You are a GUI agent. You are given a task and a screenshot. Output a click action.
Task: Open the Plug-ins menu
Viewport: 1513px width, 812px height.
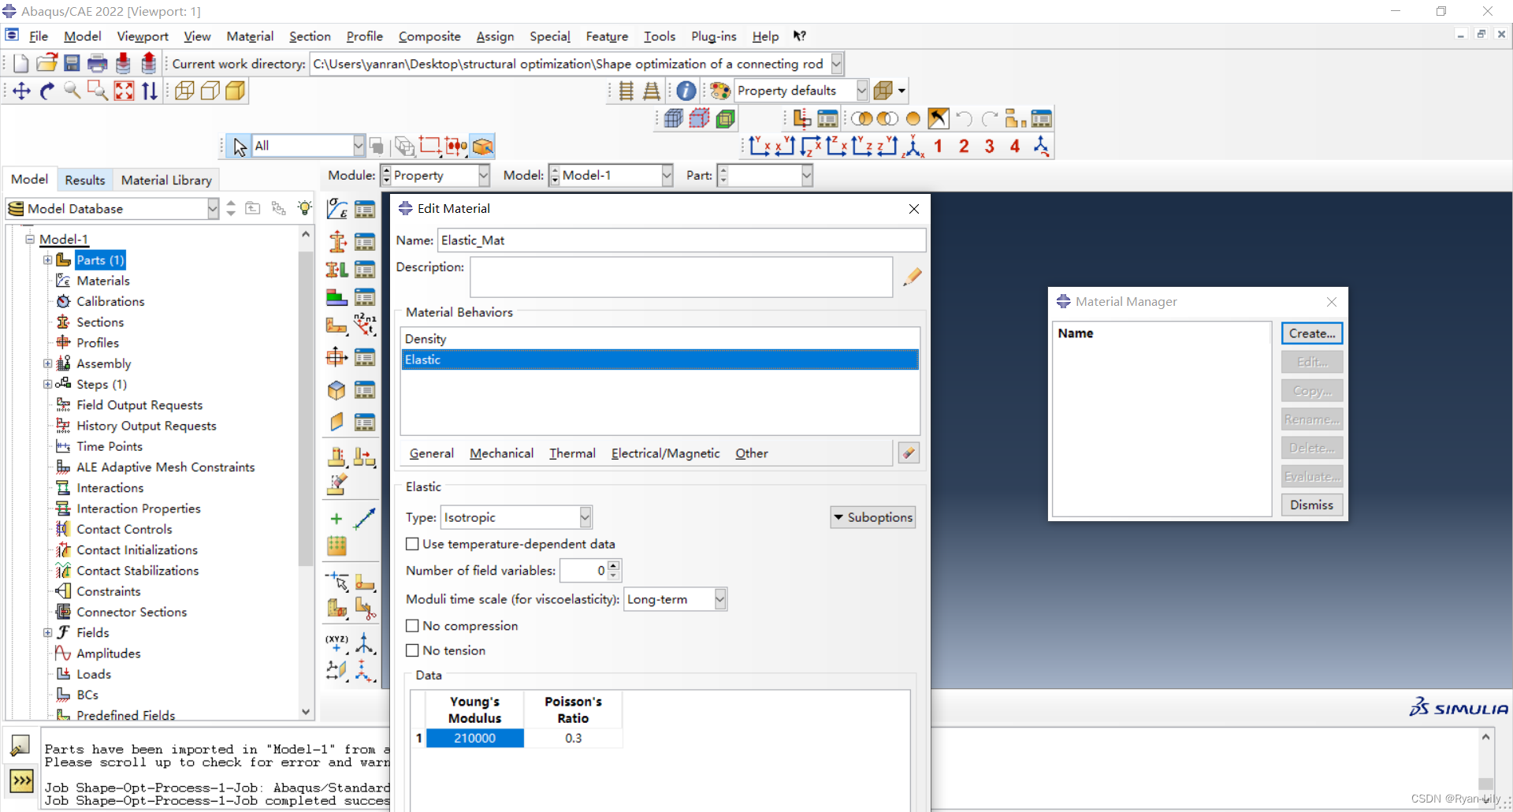tap(713, 36)
